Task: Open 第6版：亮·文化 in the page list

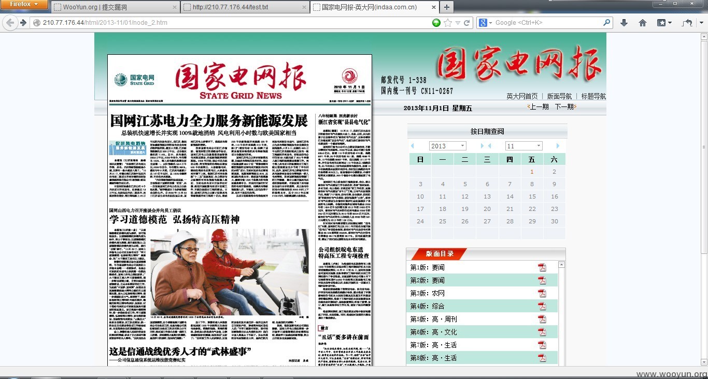Action: click(x=434, y=332)
